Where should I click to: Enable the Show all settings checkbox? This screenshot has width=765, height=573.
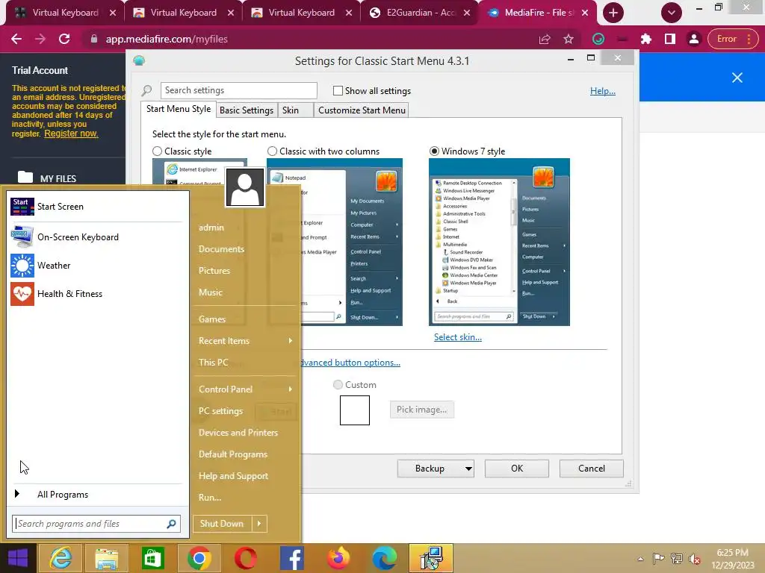tap(338, 90)
